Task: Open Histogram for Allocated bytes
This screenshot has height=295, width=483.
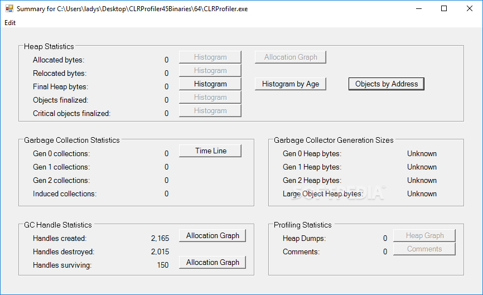Action: tap(210, 57)
